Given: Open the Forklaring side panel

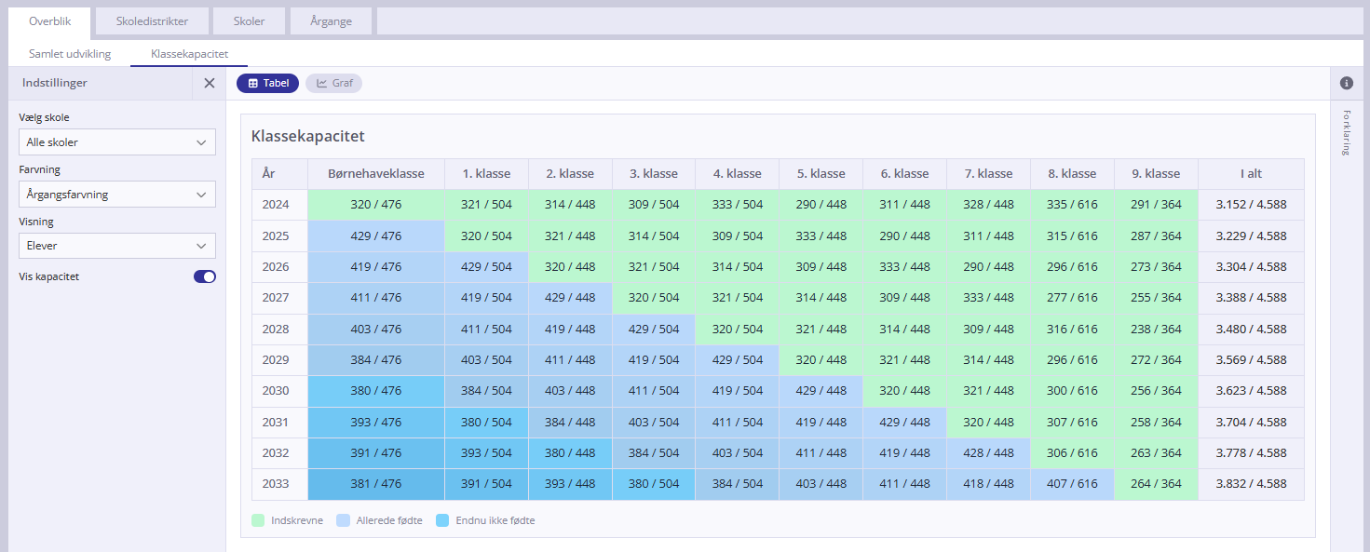Looking at the screenshot, I should click(x=1346, y=133).
